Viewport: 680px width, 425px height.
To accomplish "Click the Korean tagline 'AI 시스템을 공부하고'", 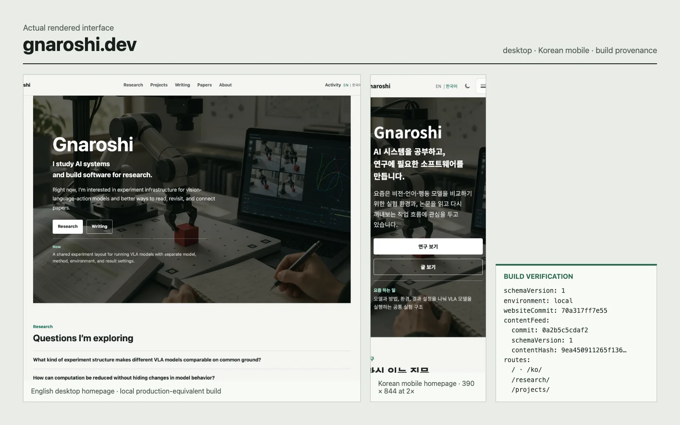I will (x=409, y=152).
